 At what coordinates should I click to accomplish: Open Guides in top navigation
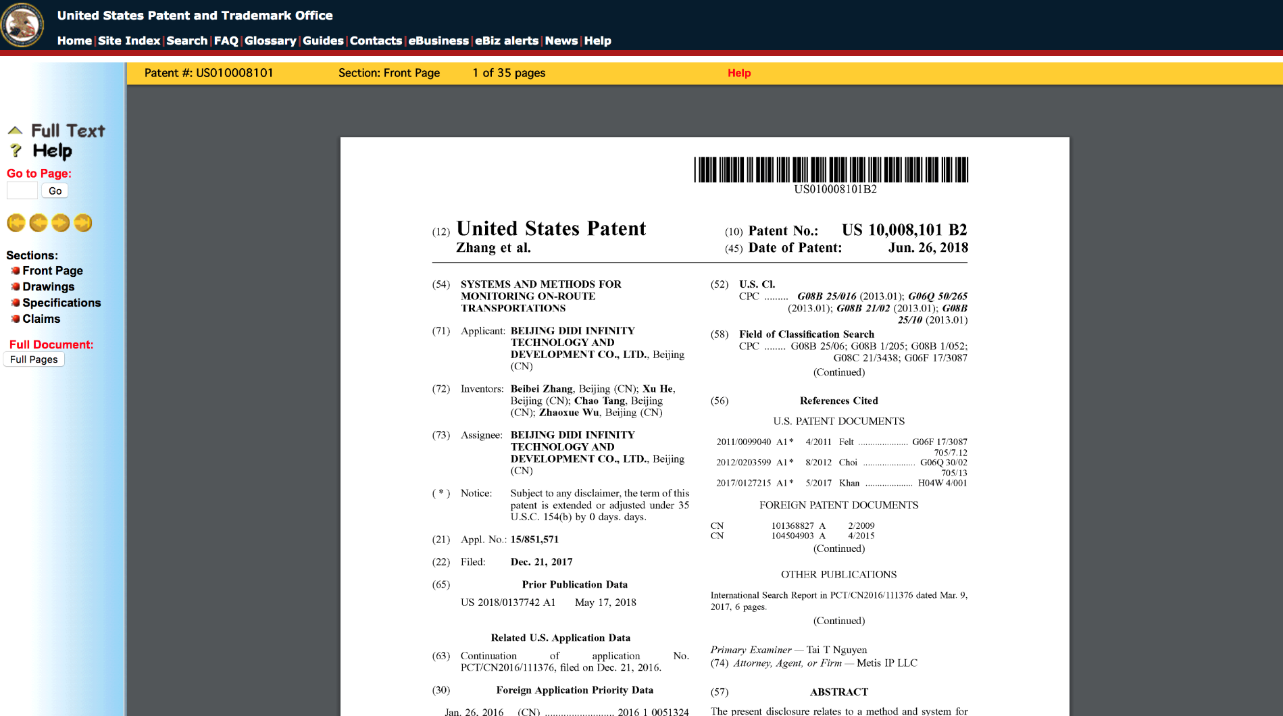tap(323, 41)
